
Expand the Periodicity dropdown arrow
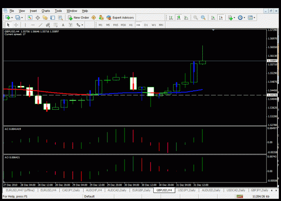244,18
